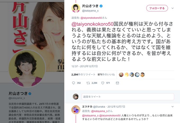Click the フォローする follow button
The height and width of the screenshot is (123, 180).
(x=157, y=8)
